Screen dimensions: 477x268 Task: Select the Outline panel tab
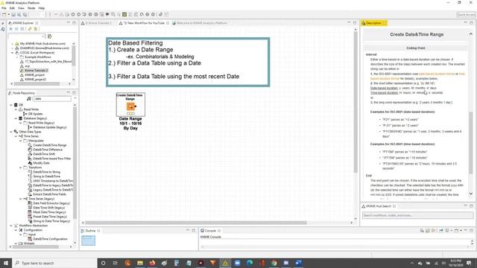pos(90,231)
